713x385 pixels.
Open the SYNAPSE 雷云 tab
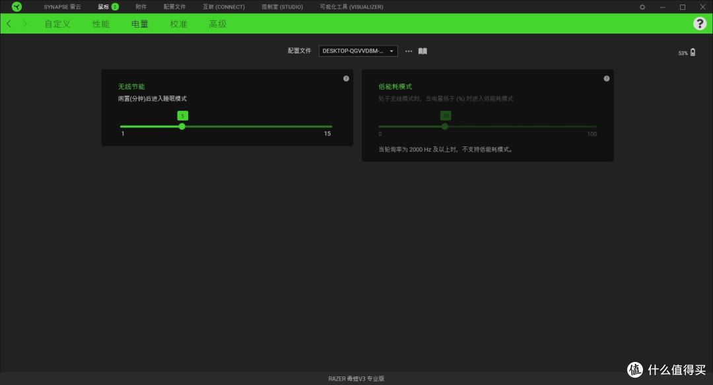[62, 7]
